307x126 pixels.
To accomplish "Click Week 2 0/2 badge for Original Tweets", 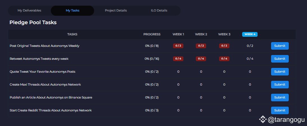I will point(201,46).
